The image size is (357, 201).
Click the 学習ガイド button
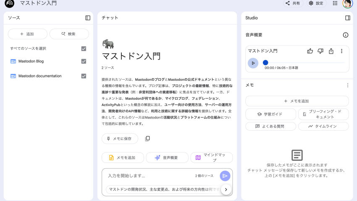tap(270, 114)
